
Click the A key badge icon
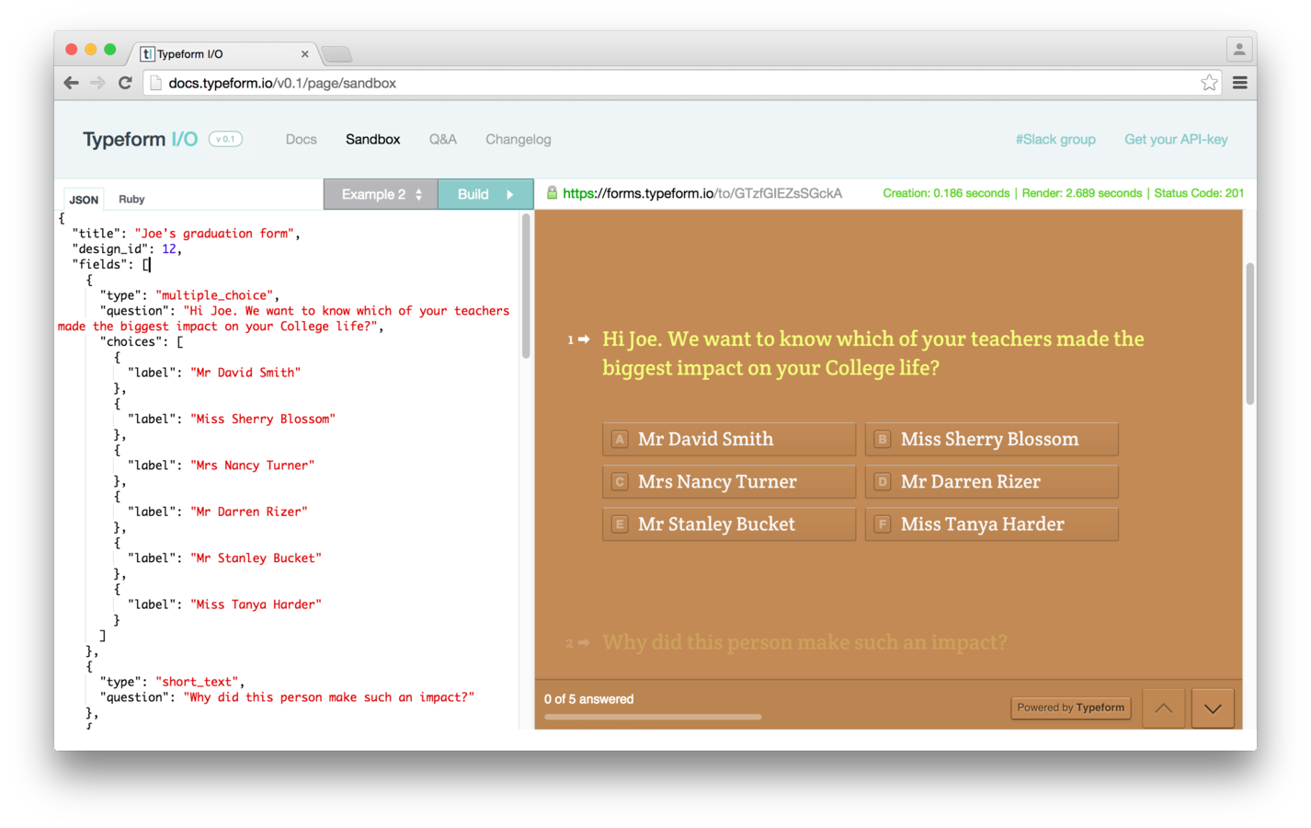[x=620, y=439]
